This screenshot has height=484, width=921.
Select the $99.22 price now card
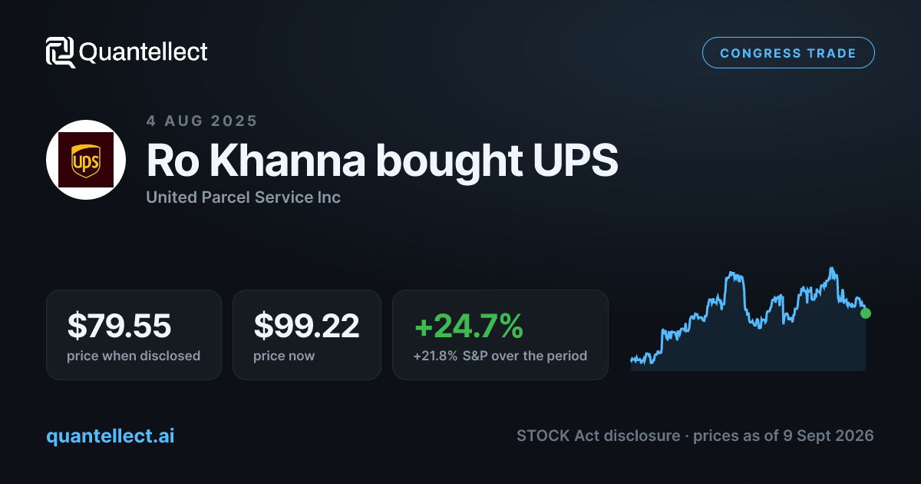pyautogui.click(x=307, y=335)
